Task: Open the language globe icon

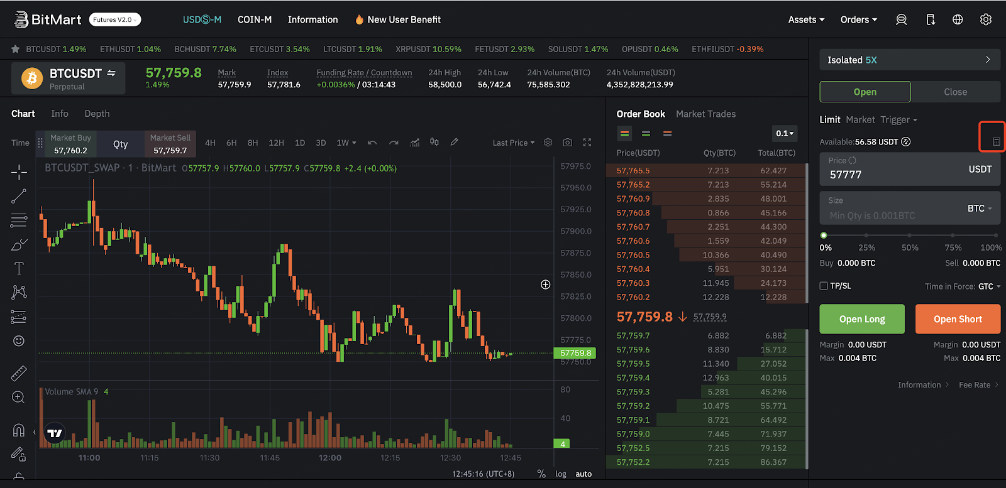Action: click(x=958, y=19)
